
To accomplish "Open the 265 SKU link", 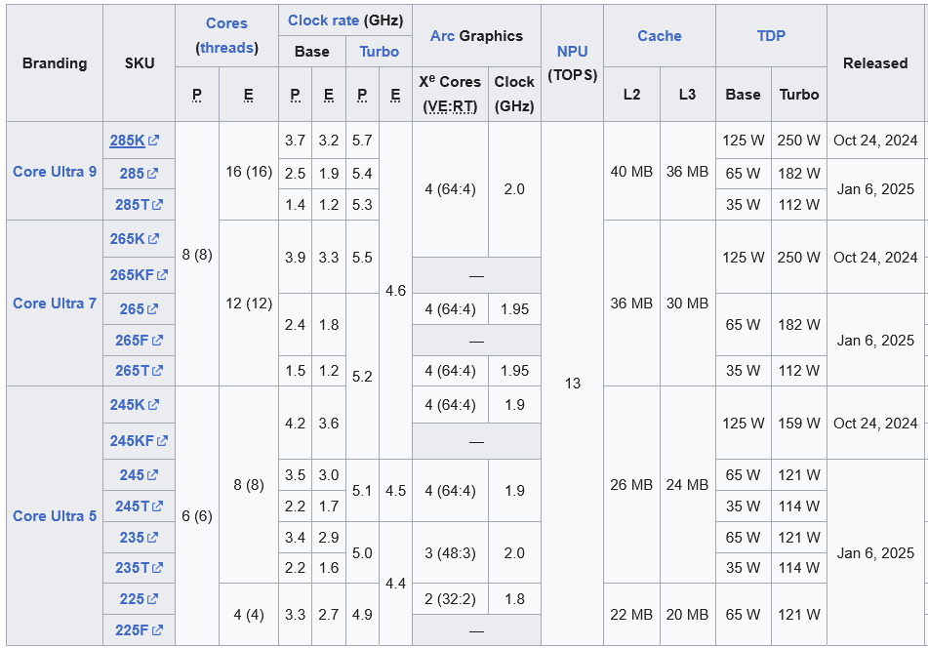I will point(132,309).
